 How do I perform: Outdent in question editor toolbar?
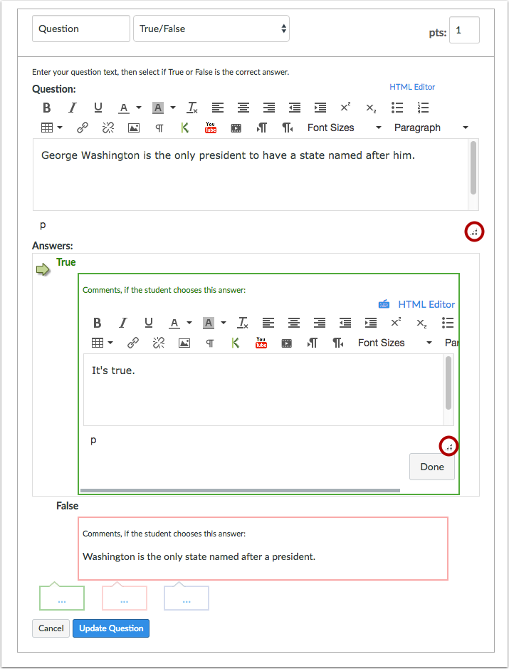295,108
